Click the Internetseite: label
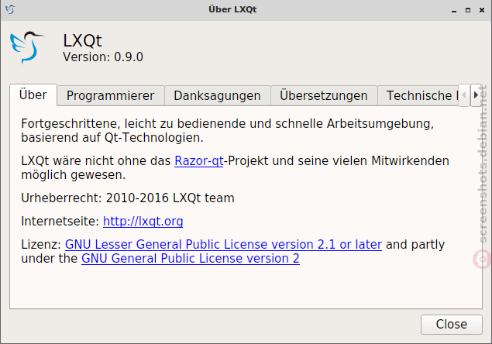The image size is (492, 344). pos(60,222)
